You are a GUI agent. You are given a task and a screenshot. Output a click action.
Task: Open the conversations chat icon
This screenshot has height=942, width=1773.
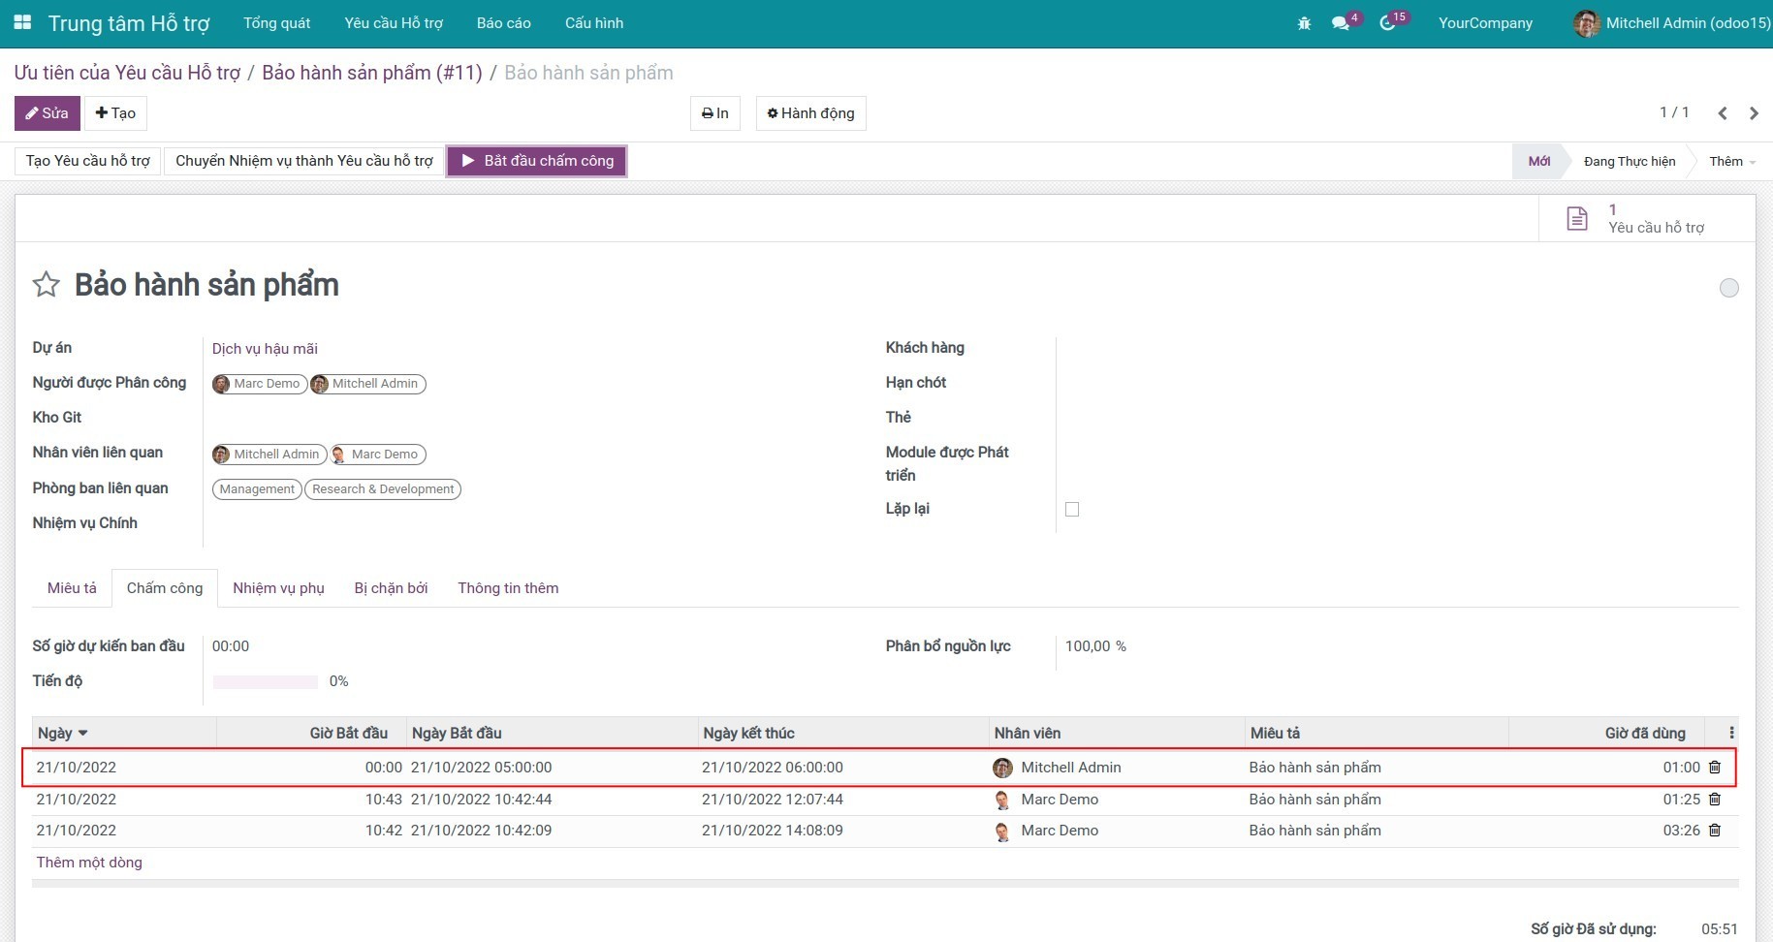coord(1341,23)
